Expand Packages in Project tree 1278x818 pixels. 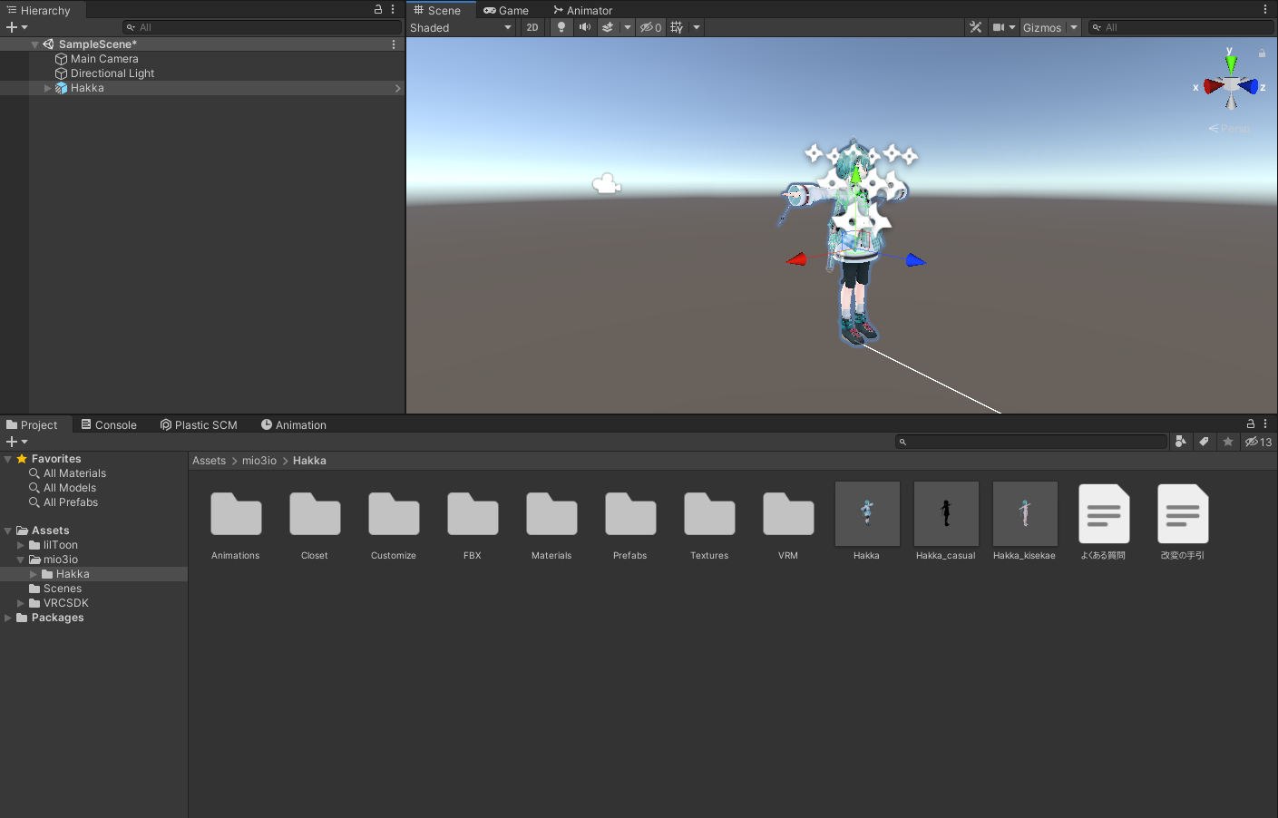[8, 618]
